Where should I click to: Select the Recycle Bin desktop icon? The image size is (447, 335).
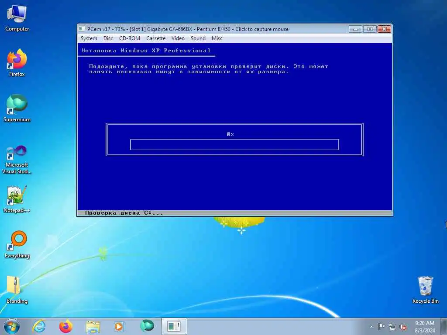point(425,290)
